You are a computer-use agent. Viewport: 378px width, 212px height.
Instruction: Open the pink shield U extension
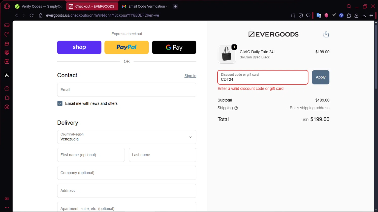coord(326,15)
